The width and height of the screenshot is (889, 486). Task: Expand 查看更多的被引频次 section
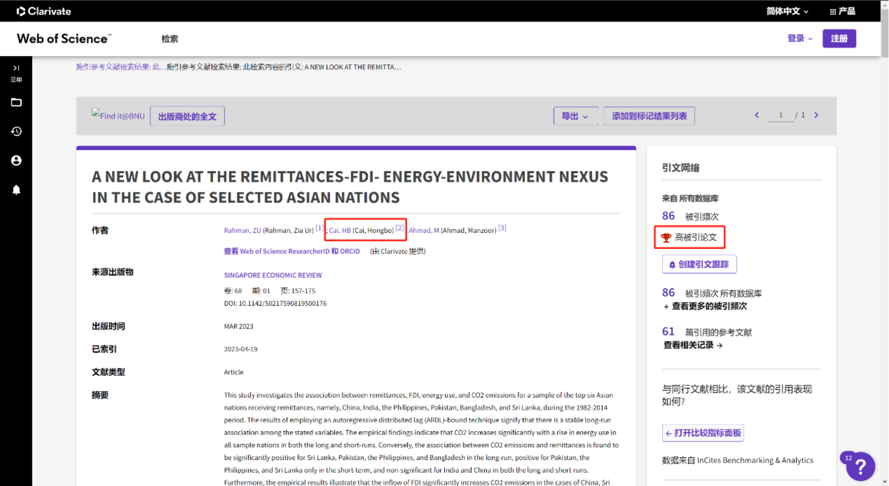tap(705, 306)
